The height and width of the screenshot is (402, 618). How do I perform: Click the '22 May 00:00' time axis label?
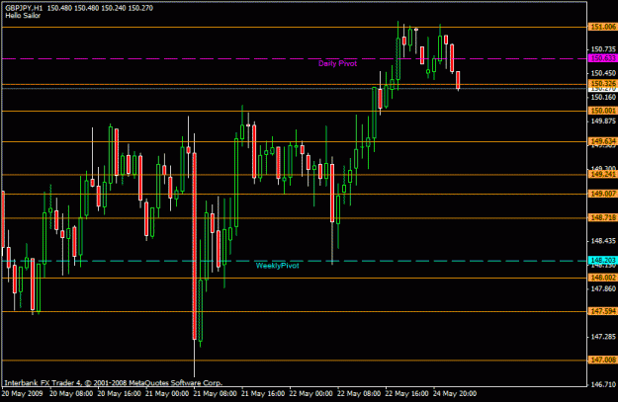tap(310, 394)
